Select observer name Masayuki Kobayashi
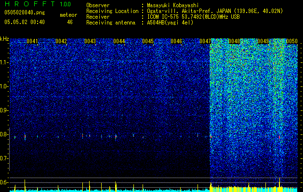The width and height of the screenshot is (303, 192). 173,5
